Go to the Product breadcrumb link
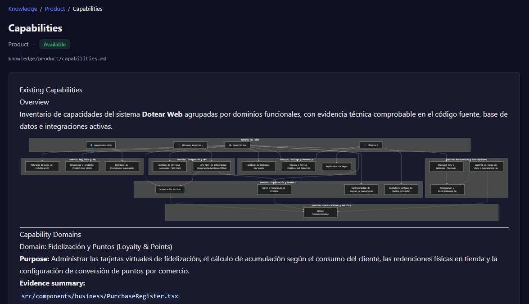Image resolution: width=529 pixels, height=304 pixels. pos(54,9)
